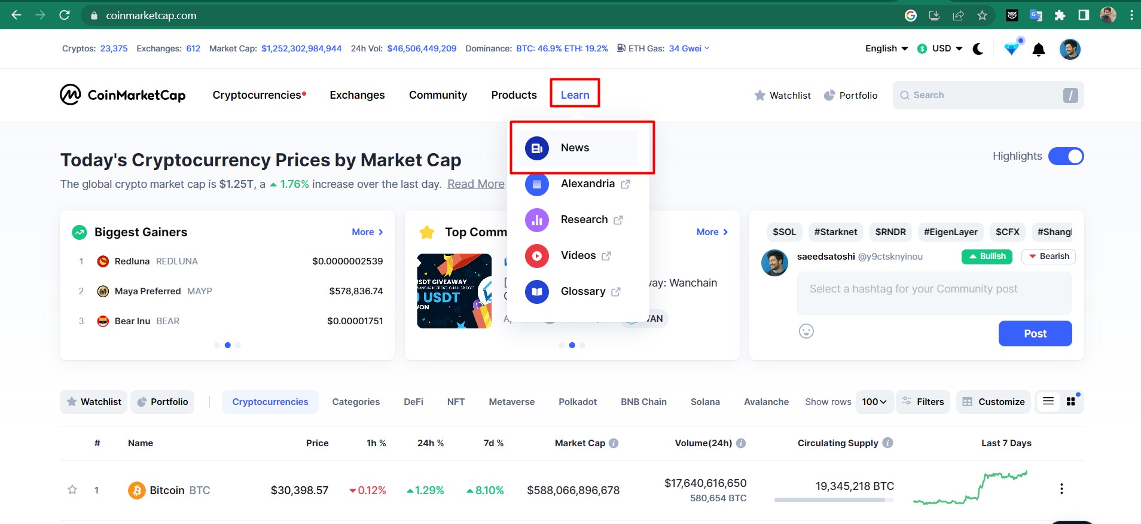
Task: Open the English language dropdown
Action: pyautogui.click(x=886, y=48)
